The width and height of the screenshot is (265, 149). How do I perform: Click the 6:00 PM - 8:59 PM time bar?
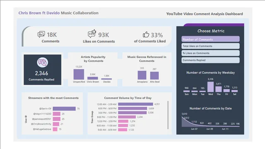pos(132,108)
